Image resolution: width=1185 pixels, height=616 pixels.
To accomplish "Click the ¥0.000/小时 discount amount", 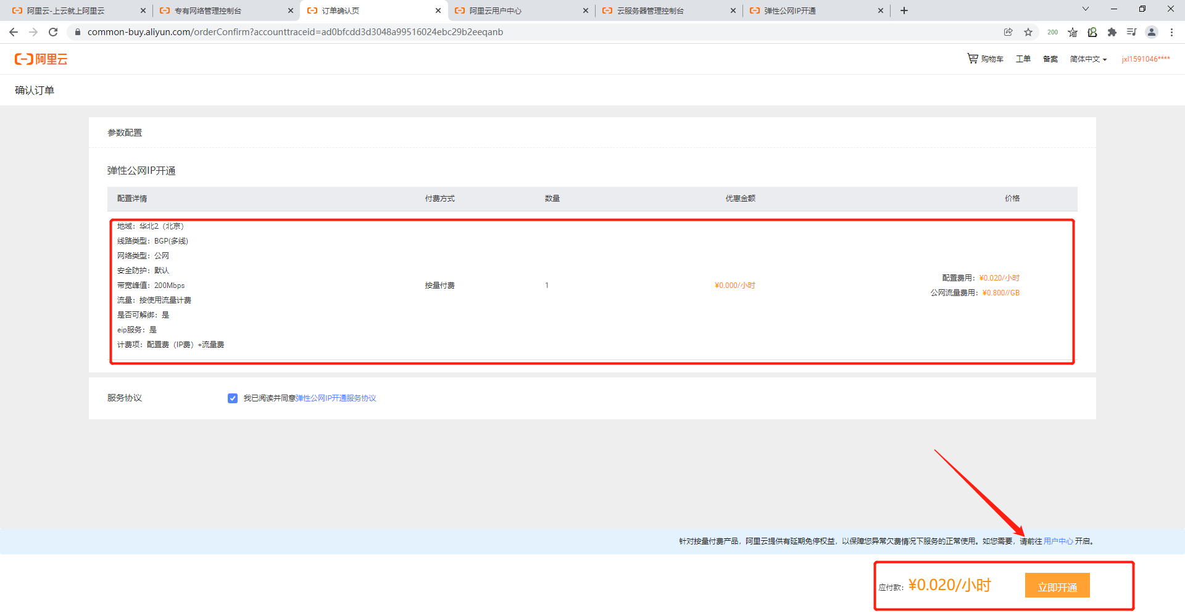I will point(735,285).
